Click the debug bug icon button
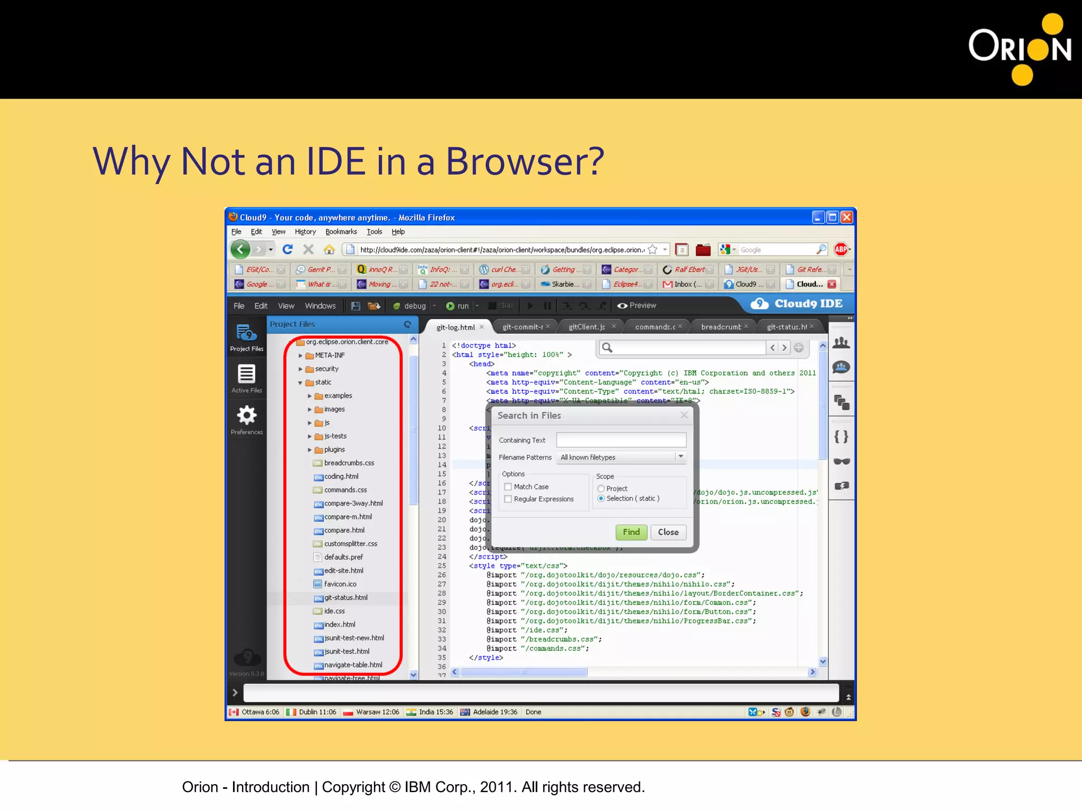Screen dimensions: 1082x811 point(397,306)
